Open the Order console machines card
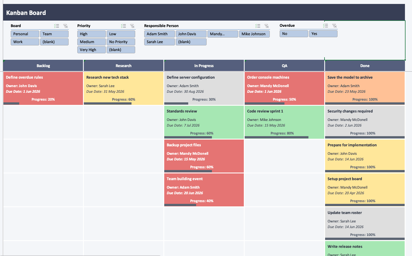 pos(284,88)
